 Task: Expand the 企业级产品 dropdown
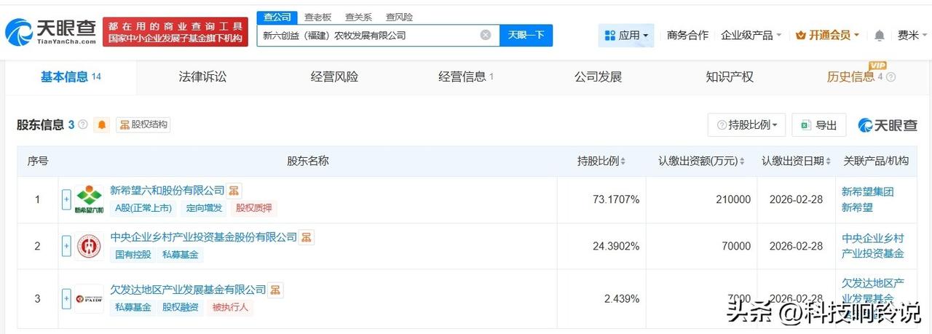[751, 35]
